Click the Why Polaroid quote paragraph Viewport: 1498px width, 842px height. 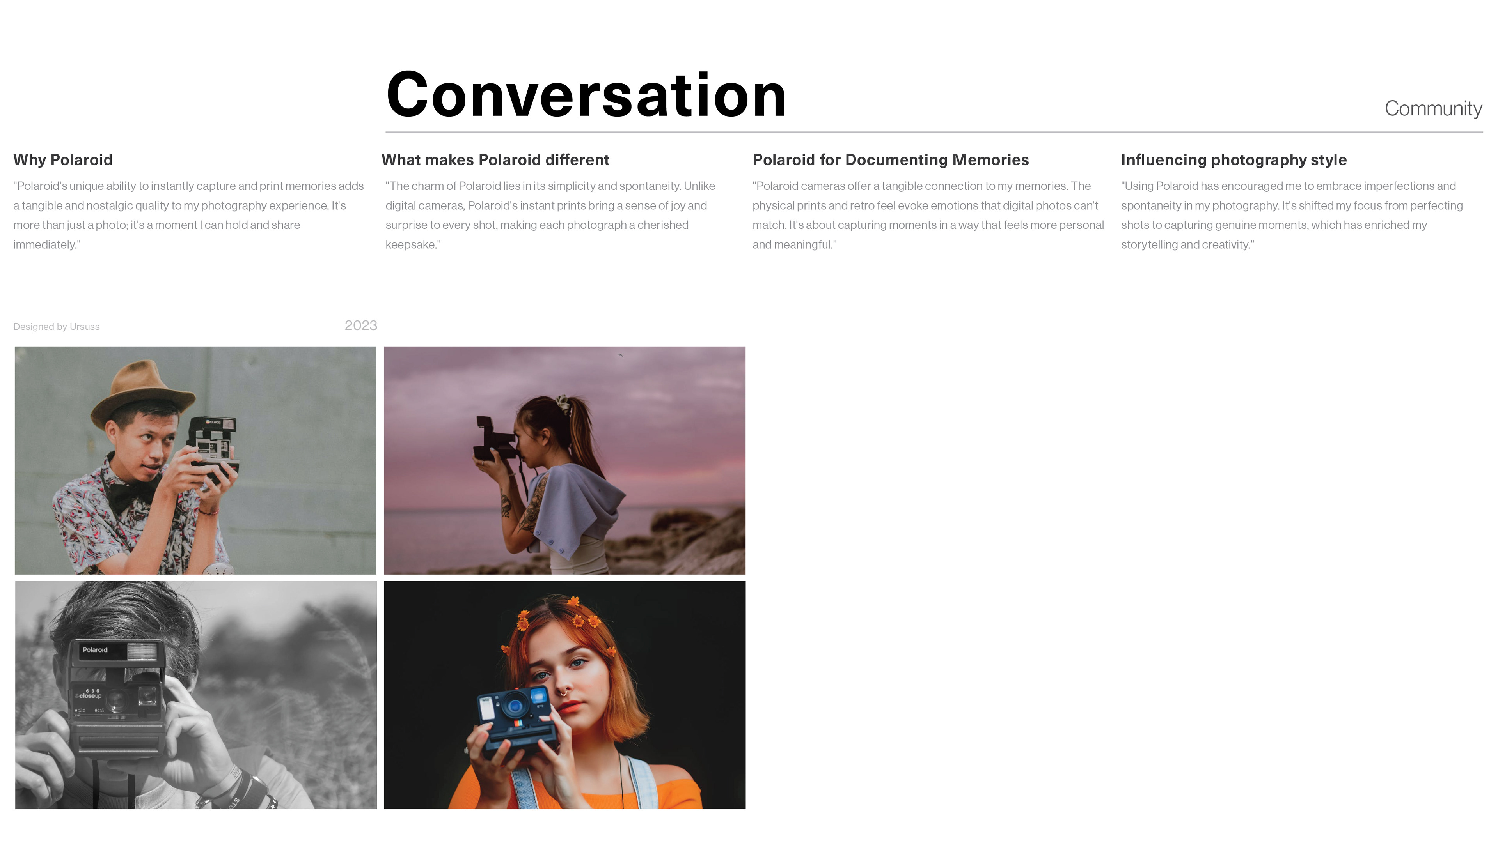(x=189, y=215)
